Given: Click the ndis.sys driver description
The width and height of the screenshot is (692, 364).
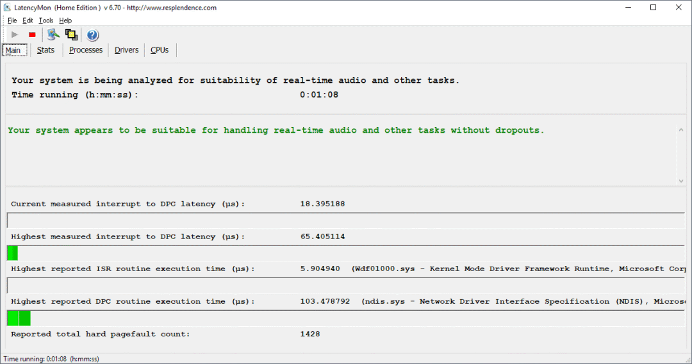Looking at the screenshot, I should pos(524,301).
